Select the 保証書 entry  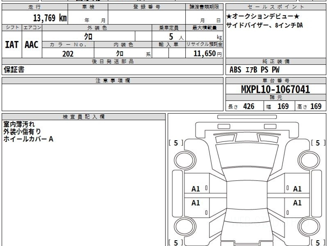[x=14, y=70]
